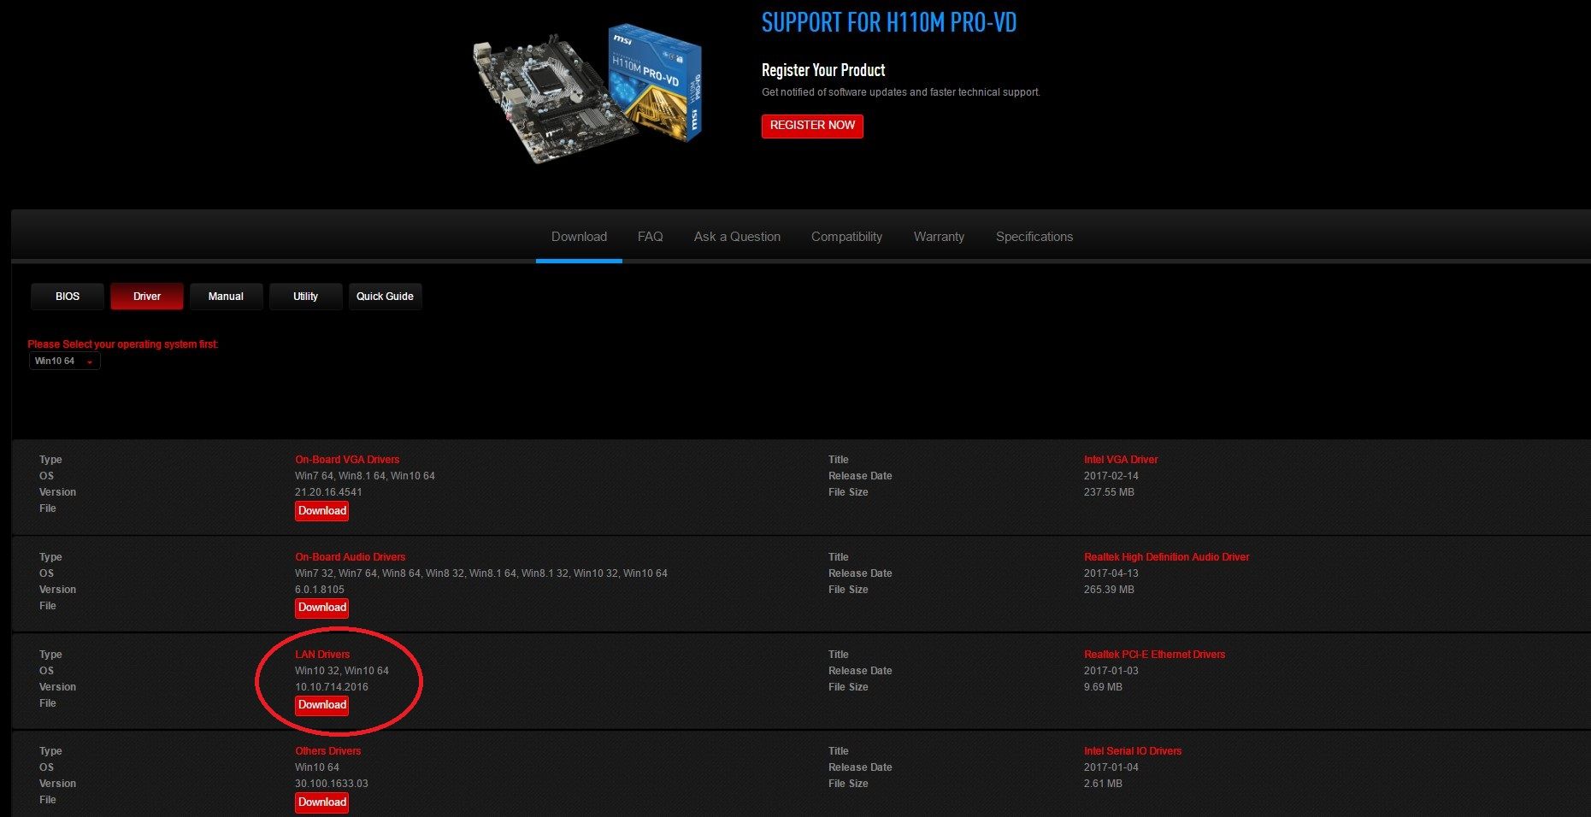Click the Realtek High Definition Audio Driver title
The image size is (1591, 817).
coord(1167,557)
